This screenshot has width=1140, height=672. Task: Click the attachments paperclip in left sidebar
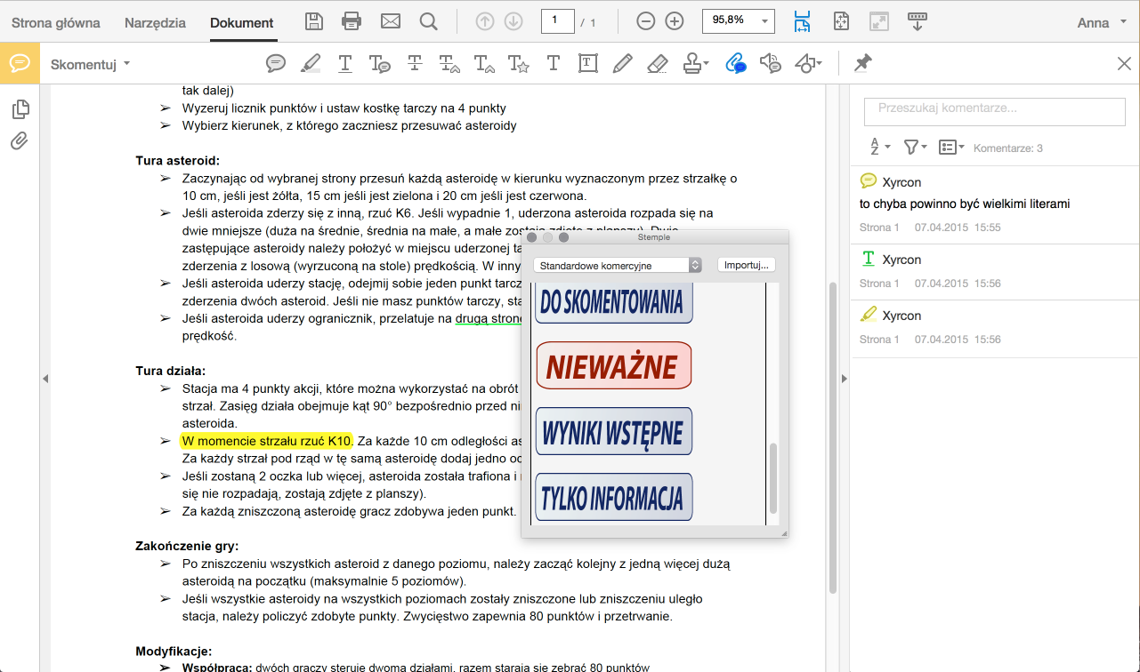(20, 141)
